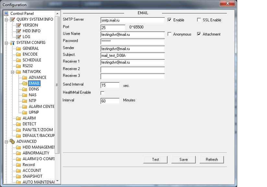The height and width of the screenshot is (187, 267).
Task: Click the NAS folder icon
Action: click(25, 95)
